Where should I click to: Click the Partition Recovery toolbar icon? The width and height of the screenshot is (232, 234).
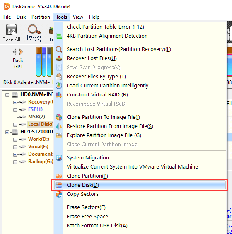[34, 33]
